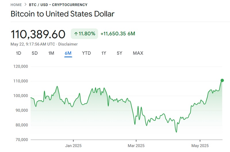Click the 110,389.60 price value

click(38, 34)
